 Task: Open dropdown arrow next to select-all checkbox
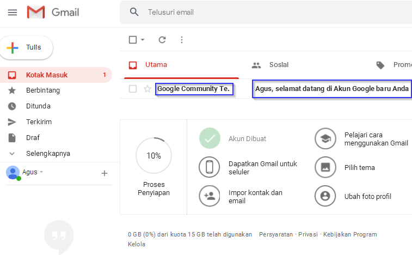click(x=143, y=40)
